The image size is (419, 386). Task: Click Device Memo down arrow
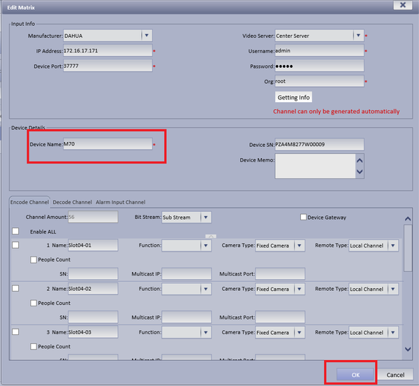tap(360, 172)
